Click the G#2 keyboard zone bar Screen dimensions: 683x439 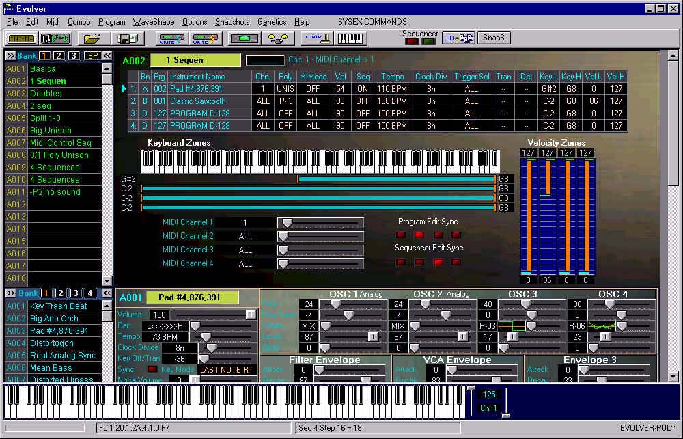396,178
